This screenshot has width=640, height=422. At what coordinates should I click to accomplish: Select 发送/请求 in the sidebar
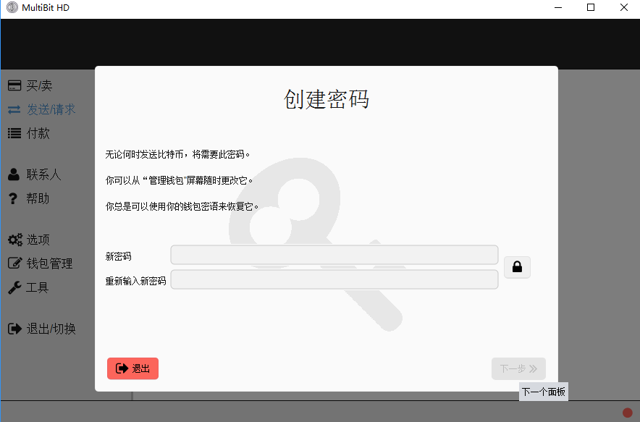coord(51,109)
